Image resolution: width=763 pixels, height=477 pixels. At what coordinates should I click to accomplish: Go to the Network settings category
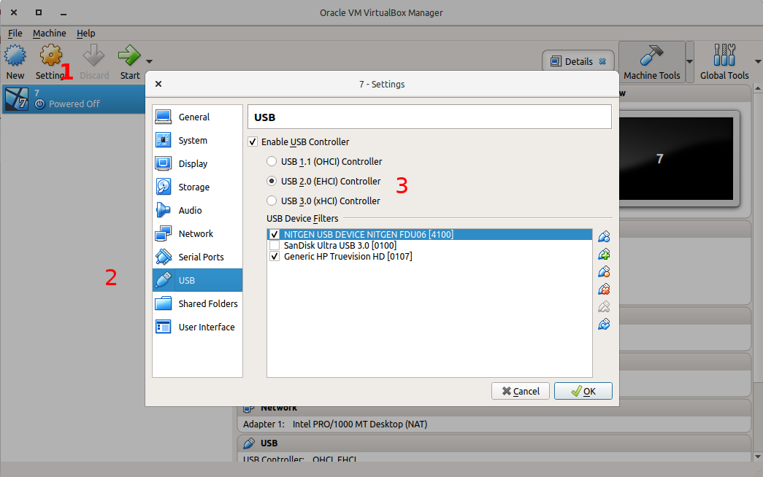pos(197,234)
